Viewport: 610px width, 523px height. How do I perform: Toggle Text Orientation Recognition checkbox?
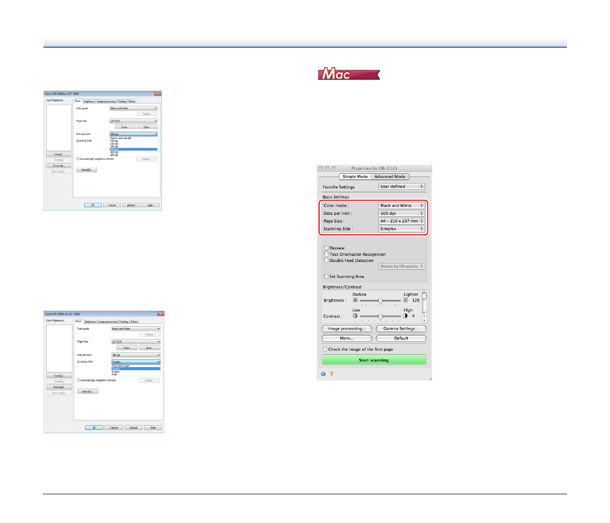[326, 254]
